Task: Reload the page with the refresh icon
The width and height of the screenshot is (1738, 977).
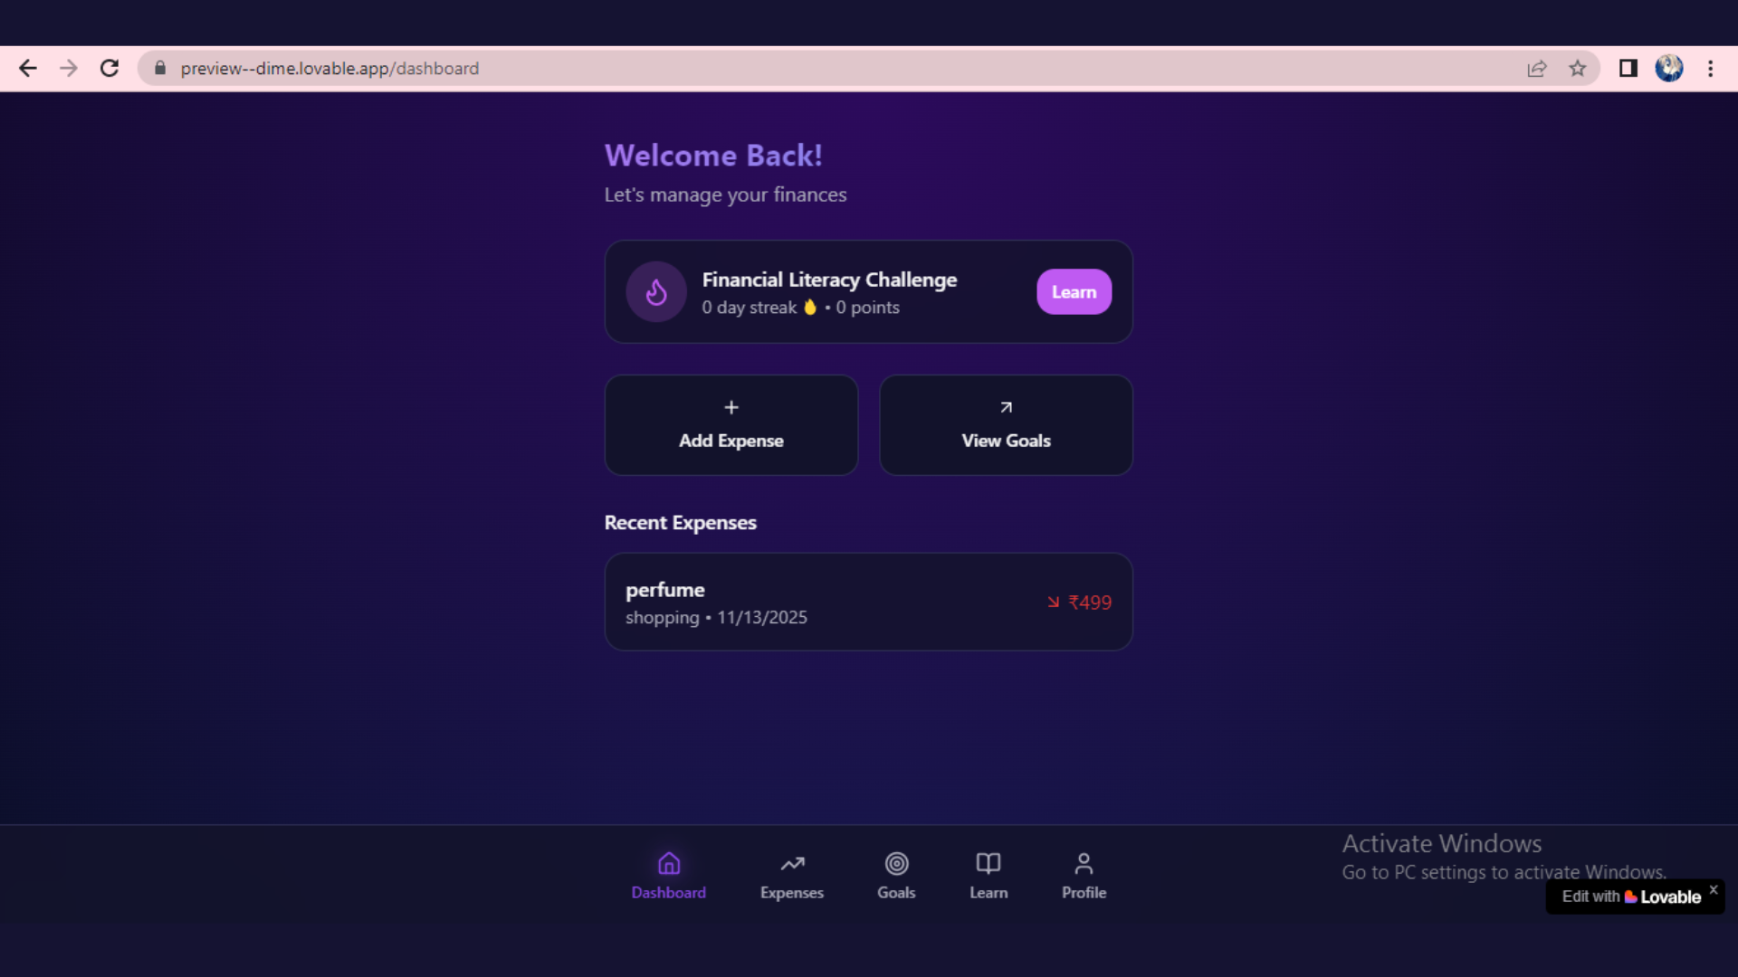Action: click(x=110, y=69)
